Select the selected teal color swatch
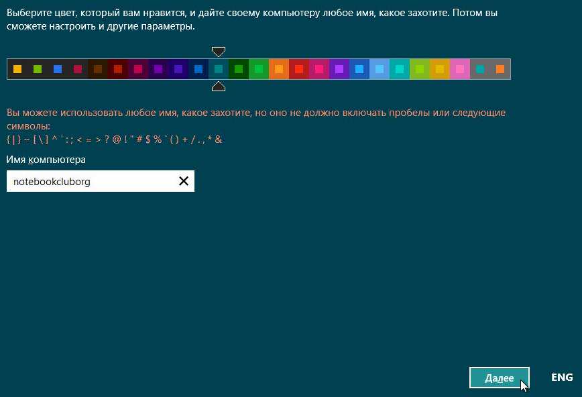The width and height of the screenshot is (582, 397). coord(219,69)
